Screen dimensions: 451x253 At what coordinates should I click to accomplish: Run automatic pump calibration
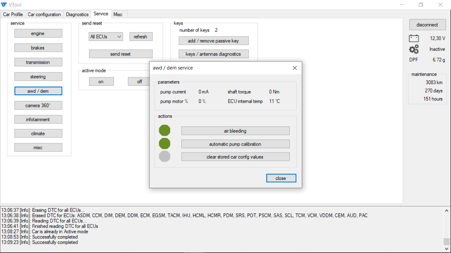coord(235,144)
